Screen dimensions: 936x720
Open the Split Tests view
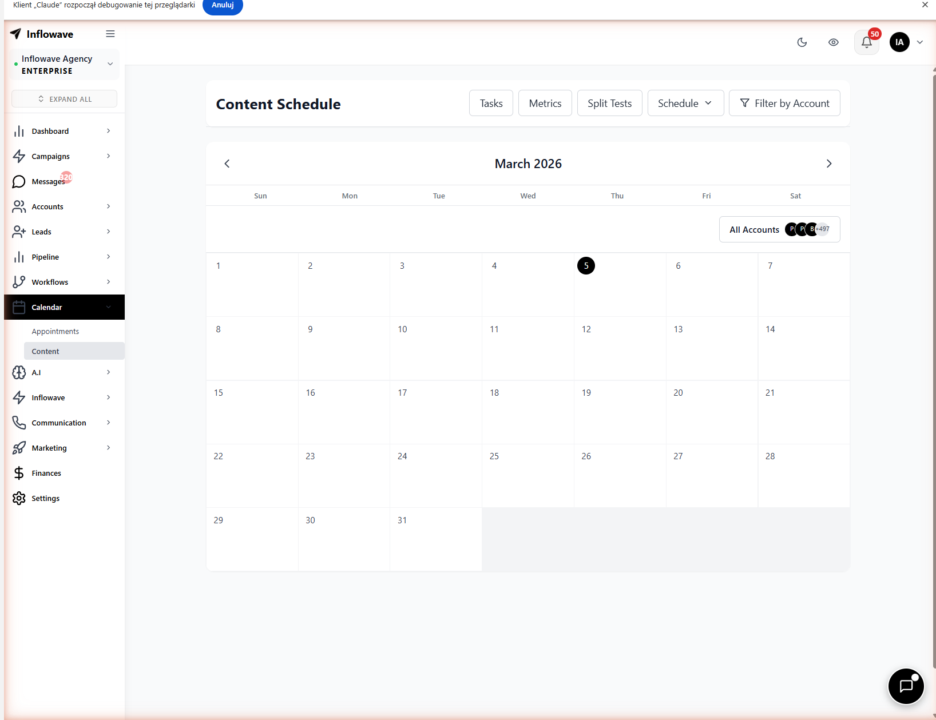click(609, 103)
